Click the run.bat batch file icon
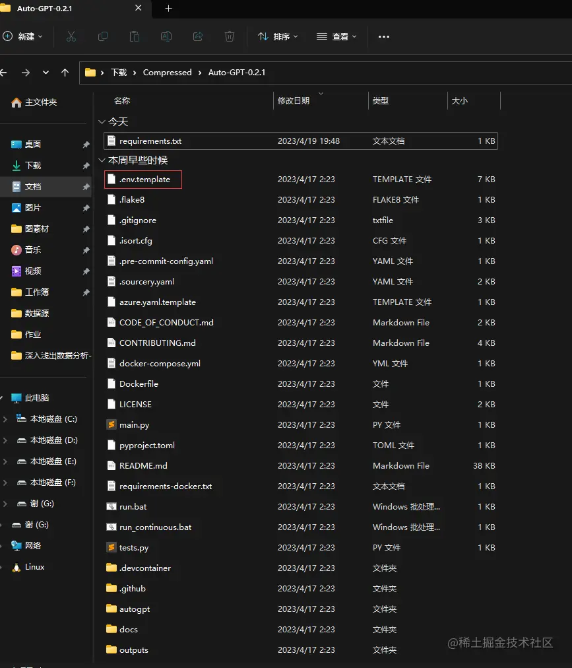 point(111,506)
